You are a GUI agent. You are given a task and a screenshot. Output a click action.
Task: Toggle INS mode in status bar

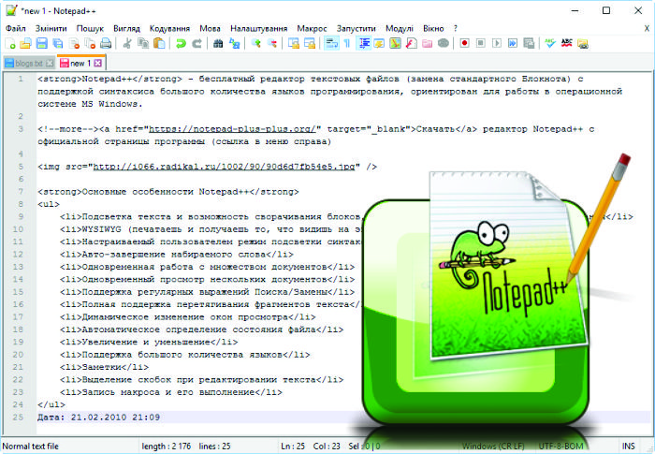tap(628, 447)
